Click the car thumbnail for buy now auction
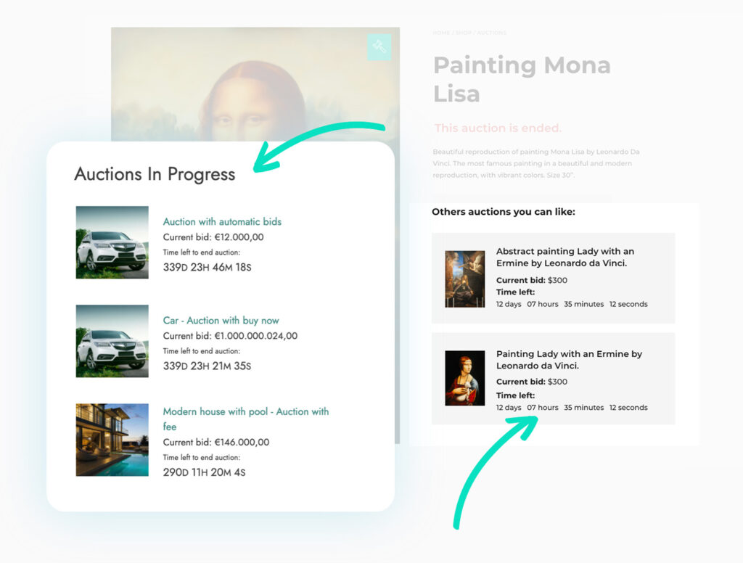Viewport: 743px width, 563px height. tap(112, 341)
